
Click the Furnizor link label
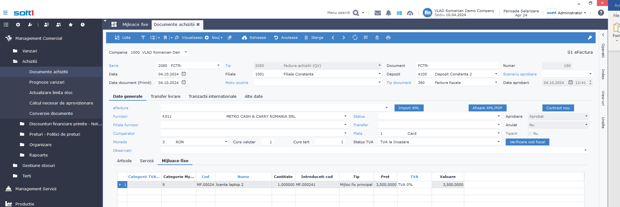(120, 116)
